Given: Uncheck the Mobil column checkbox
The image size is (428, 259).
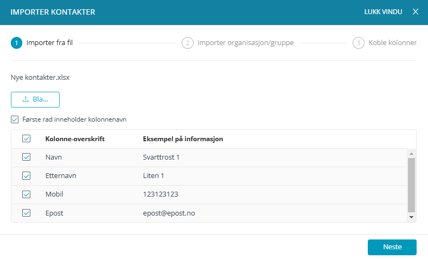Looking at the screenshot, I should point(26,194).
